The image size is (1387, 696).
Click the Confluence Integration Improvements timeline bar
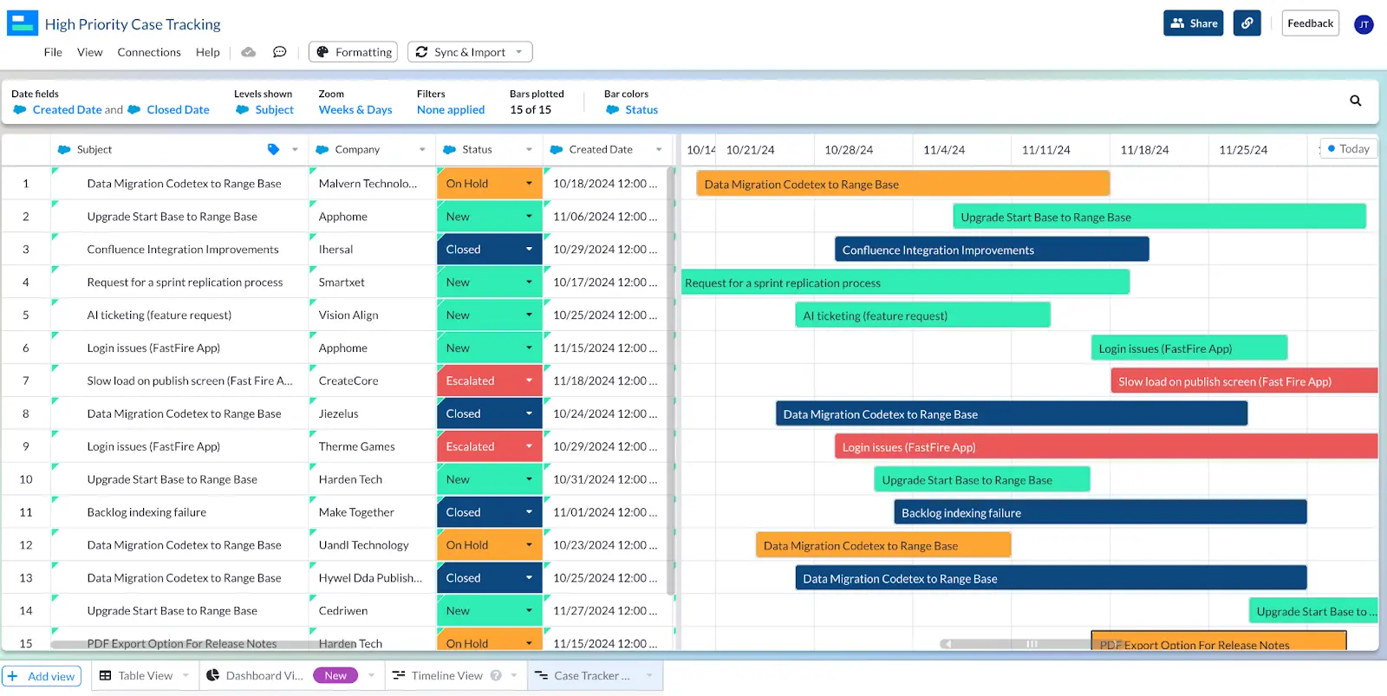(x=992, y=250)
